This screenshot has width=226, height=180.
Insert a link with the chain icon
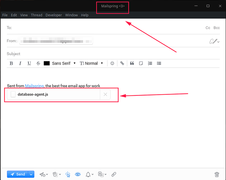coord(122,63)
